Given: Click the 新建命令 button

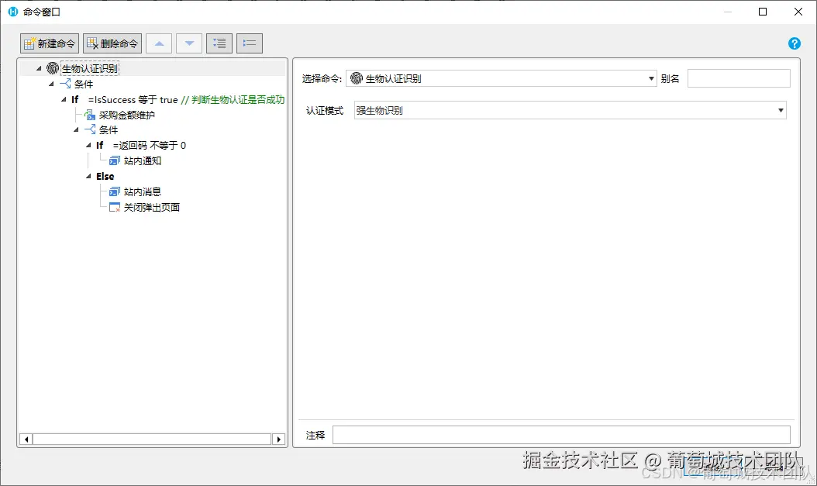Looking at the screenshot, I should 49,43.
